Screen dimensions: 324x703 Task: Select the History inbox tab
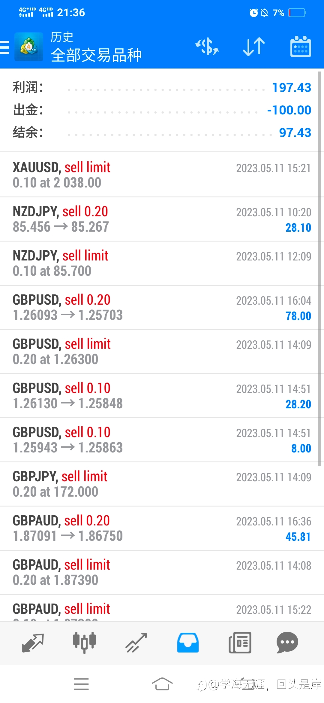pos(188,643)
